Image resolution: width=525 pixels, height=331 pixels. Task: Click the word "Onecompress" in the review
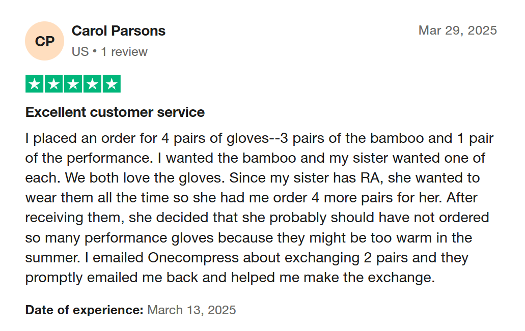194,258
